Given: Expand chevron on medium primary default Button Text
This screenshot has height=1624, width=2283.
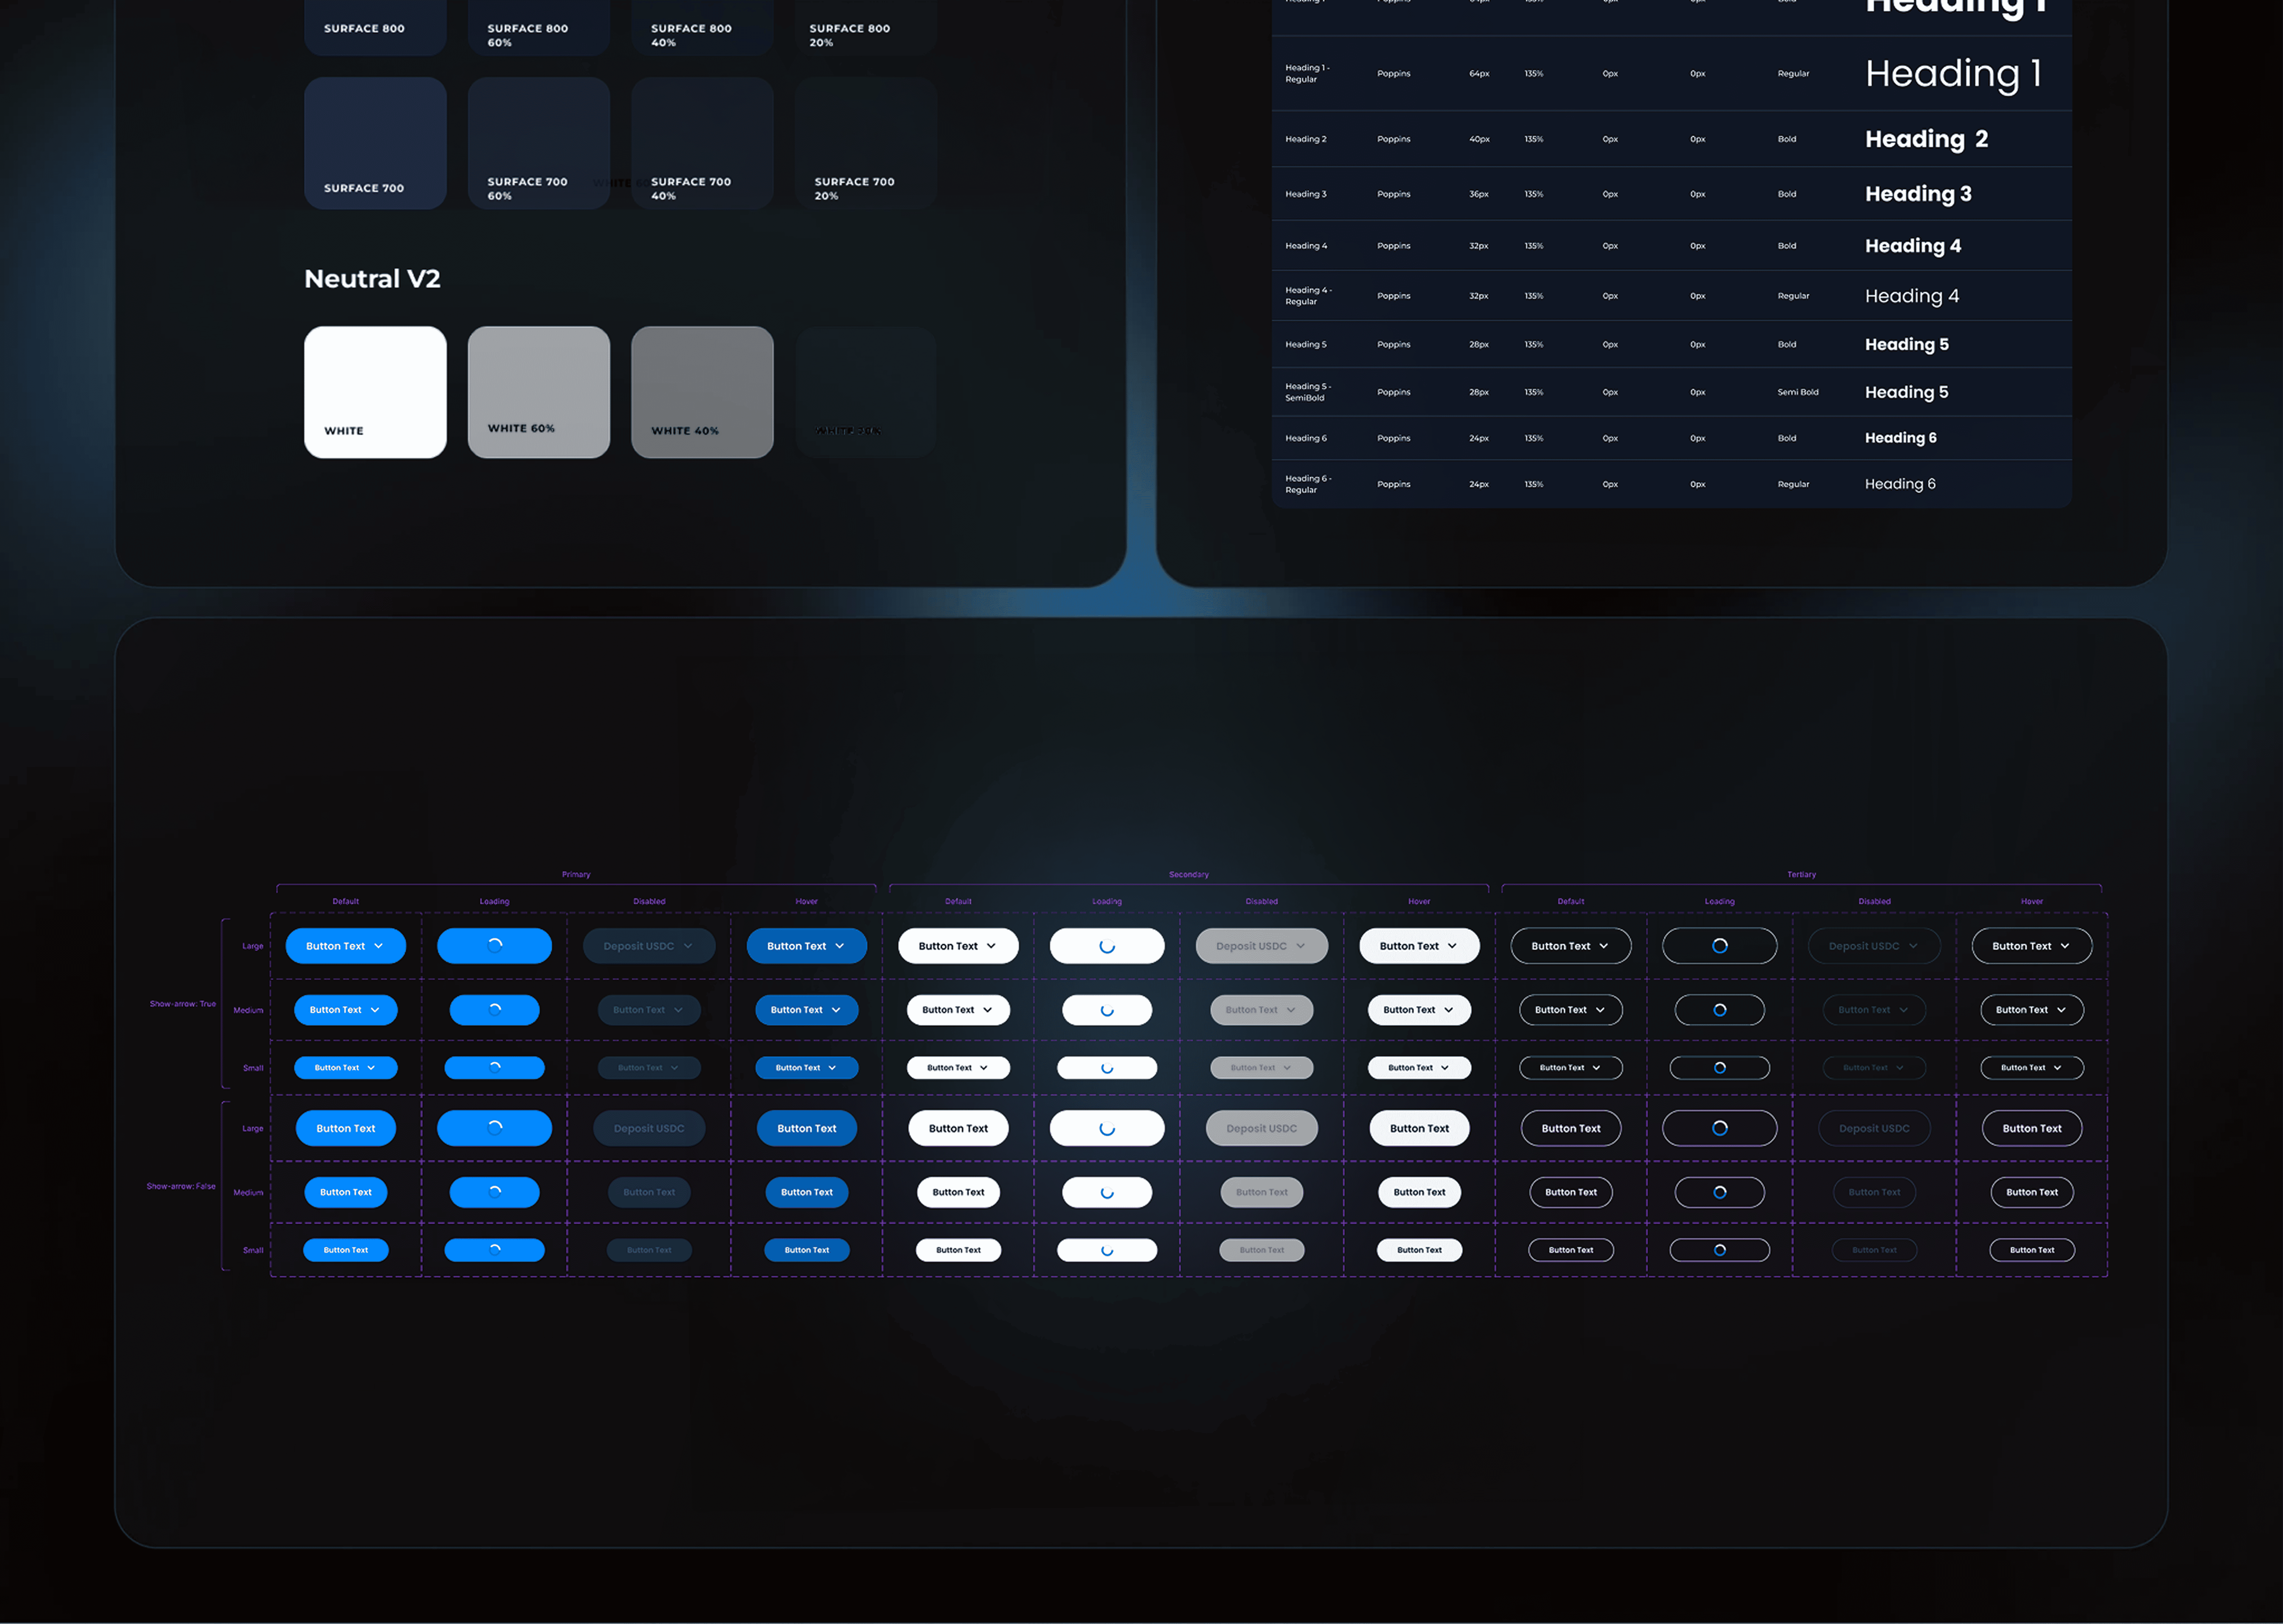Looking at the screenshot, I should coord(375,1010).
